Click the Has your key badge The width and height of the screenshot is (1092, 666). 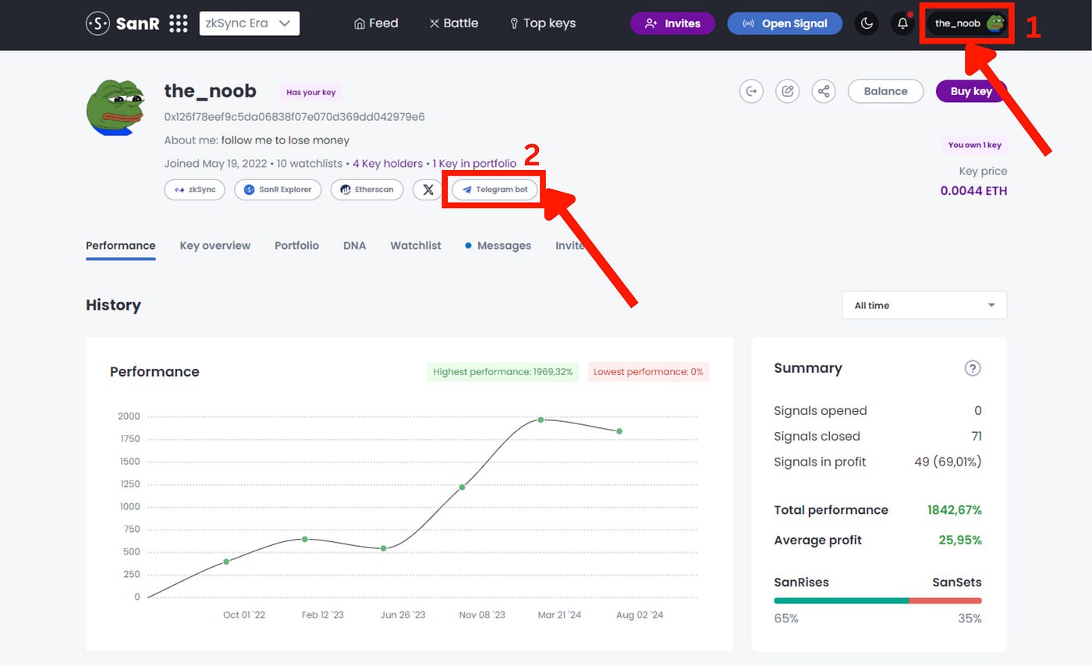pos(310,92)
